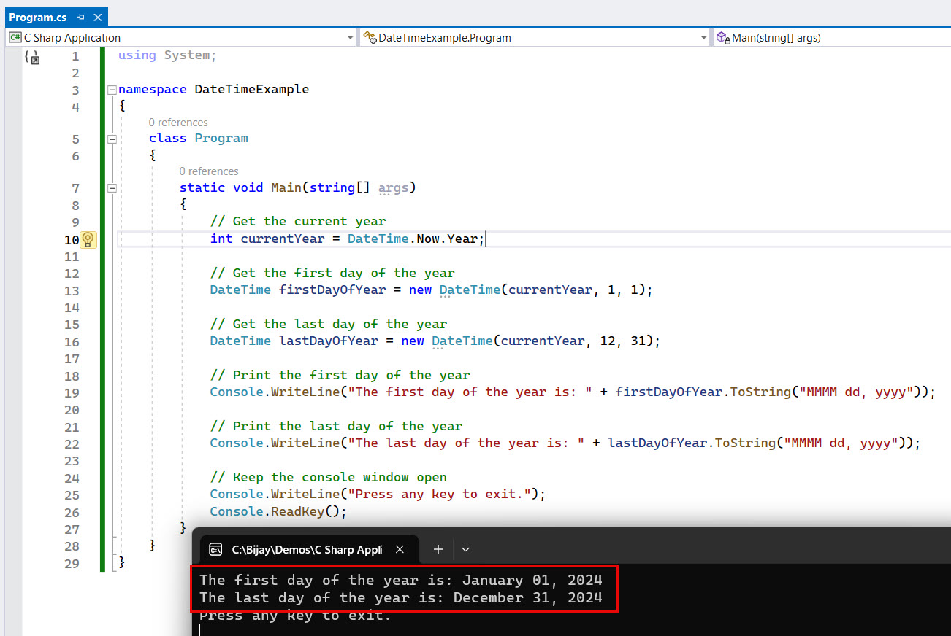Open the terminal tab options chevron

(x=465, y=548)
